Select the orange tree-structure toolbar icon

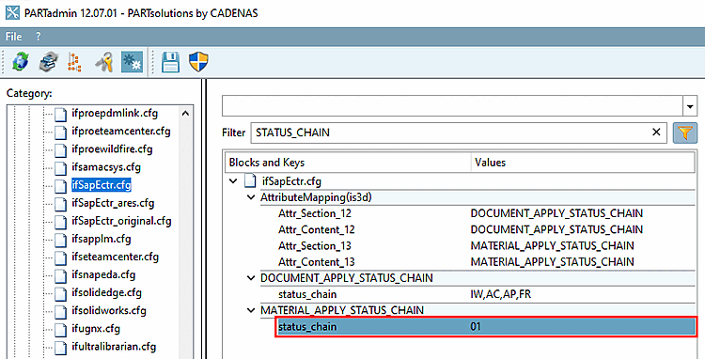pyautogui.click(x=74, y=61)
